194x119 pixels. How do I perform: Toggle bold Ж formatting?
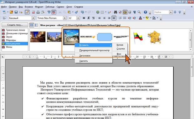click(x=84, y=18)
